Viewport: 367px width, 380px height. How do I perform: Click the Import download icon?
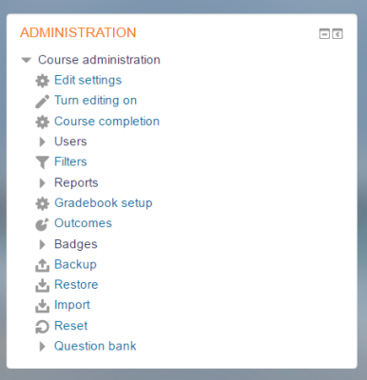pos(42,306)
